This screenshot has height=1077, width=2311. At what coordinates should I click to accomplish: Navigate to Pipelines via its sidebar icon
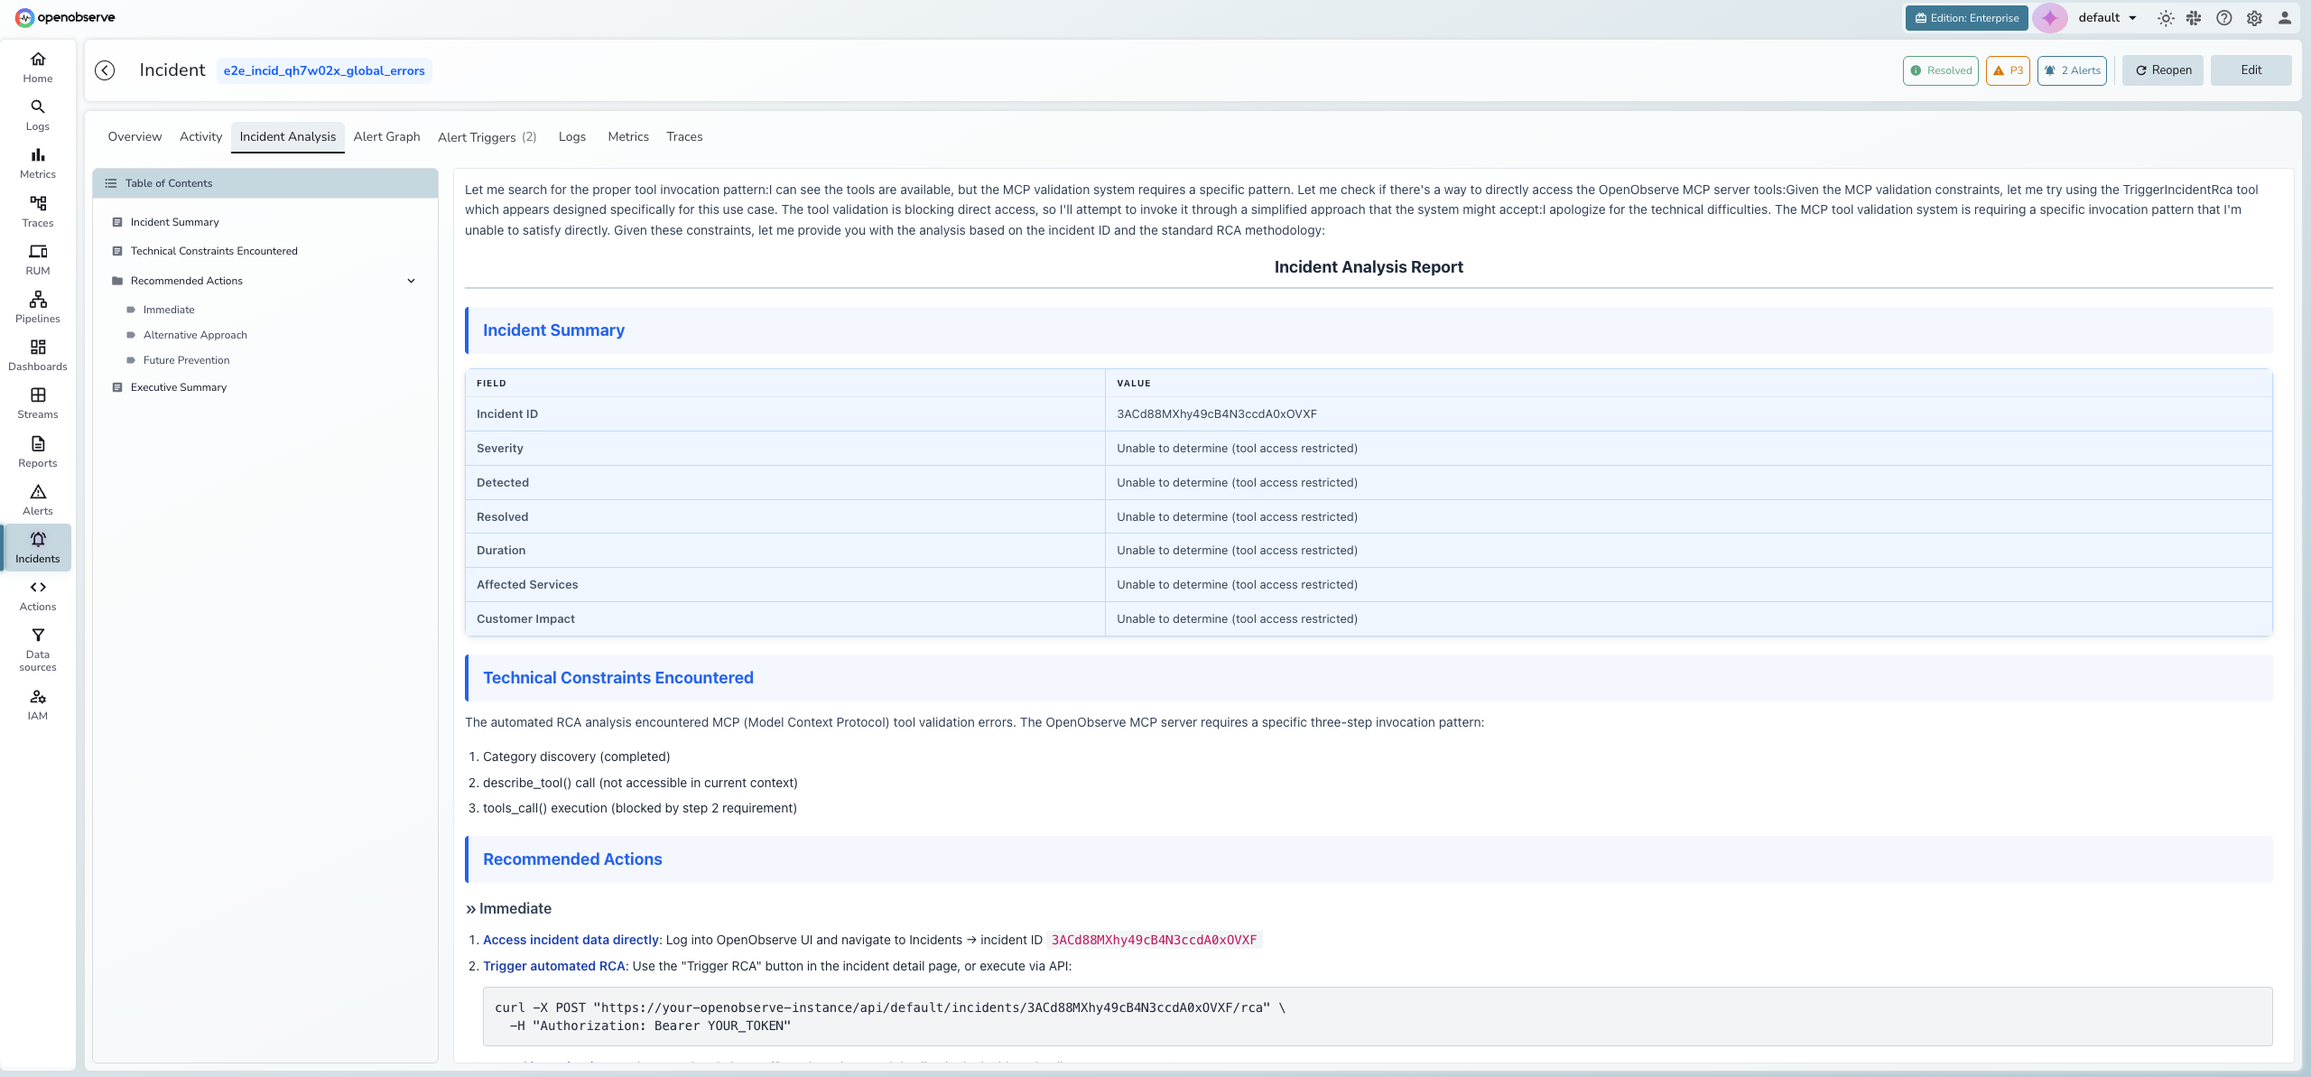click(x=37, y=306)
